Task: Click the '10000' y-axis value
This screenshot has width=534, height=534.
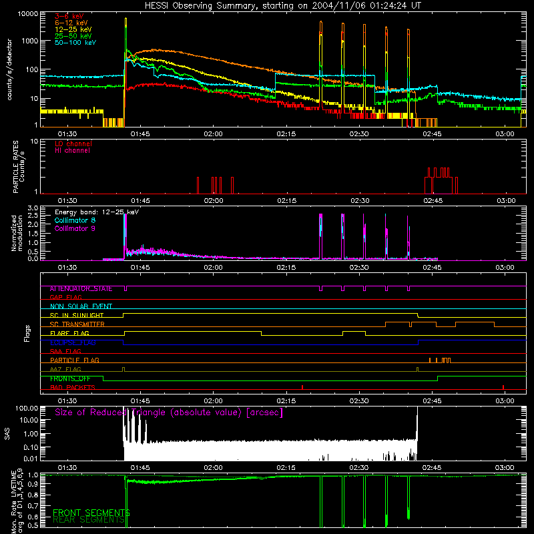Action: click(x=28, y=14)
